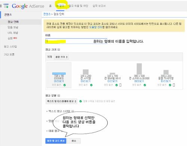The width and height of the screenshot is (187, 146).
Task: Select 콘텐츠 in the left sidebar
Action: point(8,15)
